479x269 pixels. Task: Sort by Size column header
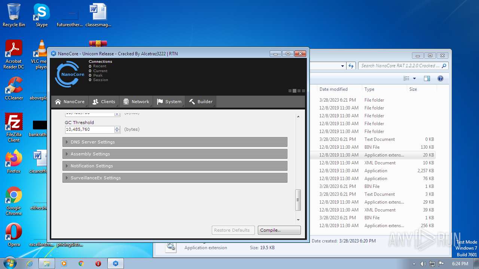point(421,89)
